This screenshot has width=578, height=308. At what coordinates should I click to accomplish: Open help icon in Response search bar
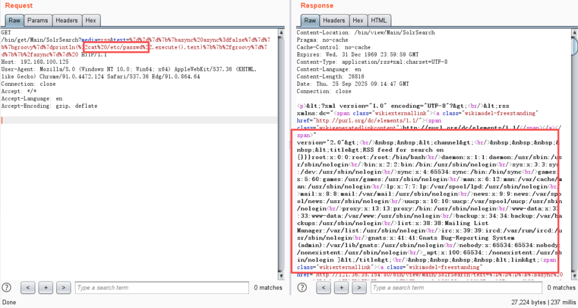(x=303, y=288)
